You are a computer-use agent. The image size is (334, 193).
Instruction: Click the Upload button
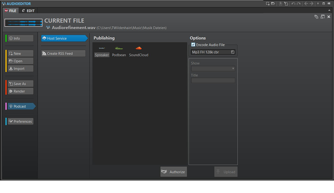(226, 172)
